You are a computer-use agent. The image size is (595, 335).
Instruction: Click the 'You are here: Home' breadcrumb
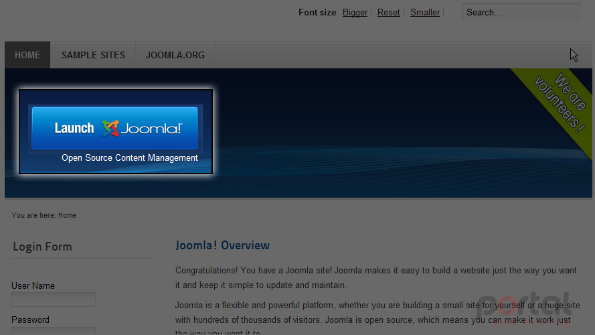44,215
